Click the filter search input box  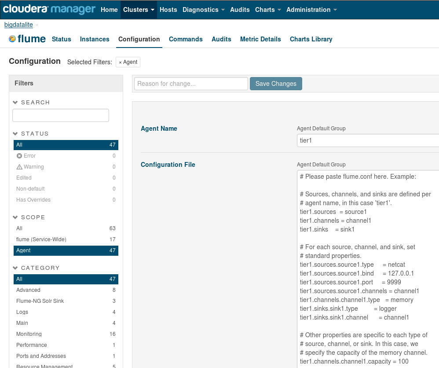click(60, 115)
